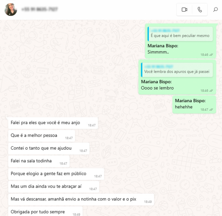Select the 'hehehhe' sent message
This screenshot has height=216, width=222.
pyautogui.click(x=194, y=104)
